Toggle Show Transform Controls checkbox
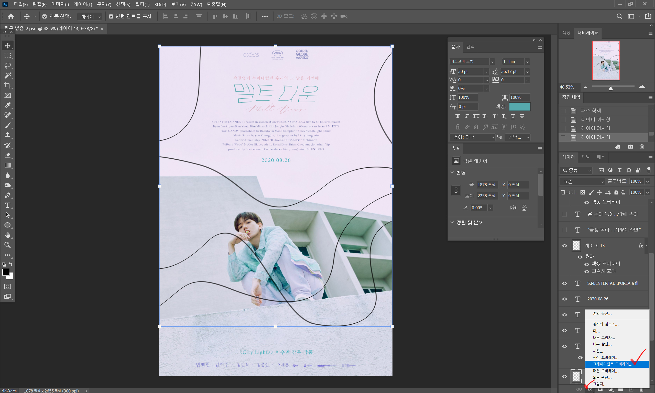 (x=111, y=16)
